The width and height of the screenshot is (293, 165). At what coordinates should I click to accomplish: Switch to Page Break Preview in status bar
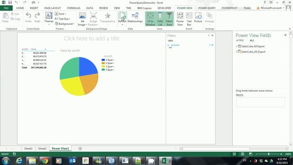point(250,154)
